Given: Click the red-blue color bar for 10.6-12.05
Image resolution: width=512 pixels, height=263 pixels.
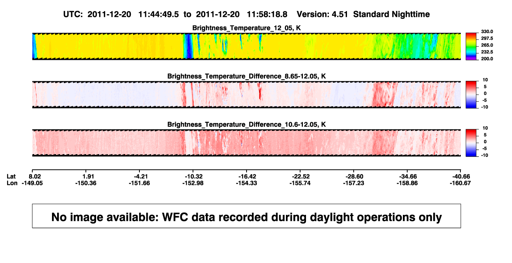Looking at the screenshot, I should click(x=471, y=143).
